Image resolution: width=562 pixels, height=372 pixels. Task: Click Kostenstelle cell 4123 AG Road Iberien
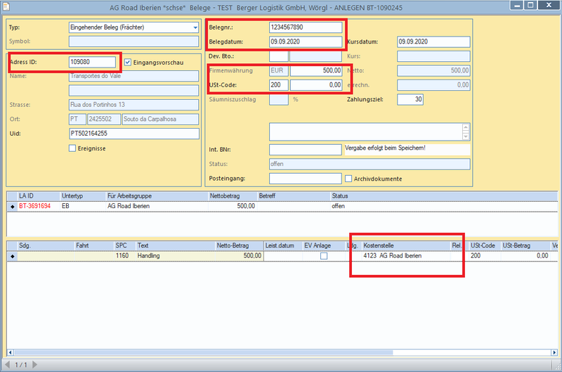[x=406, y=256]
